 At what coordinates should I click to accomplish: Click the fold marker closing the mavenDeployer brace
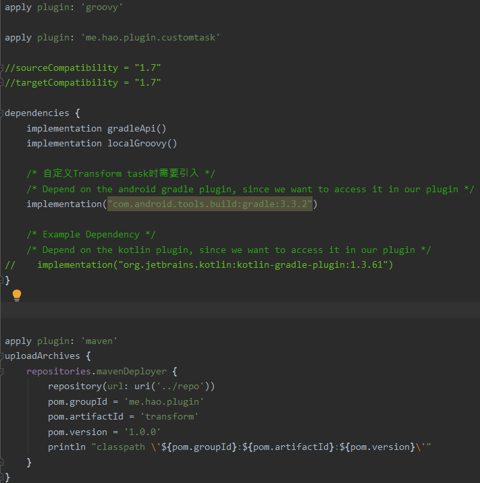coord(1,462)
